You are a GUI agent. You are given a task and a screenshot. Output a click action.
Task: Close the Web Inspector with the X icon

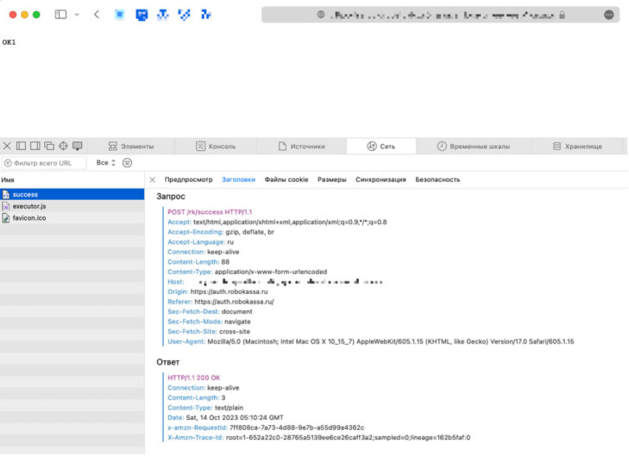pos(8,146)
